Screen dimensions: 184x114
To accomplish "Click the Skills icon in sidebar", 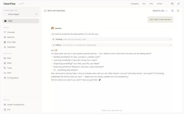I will click(5, 63).
